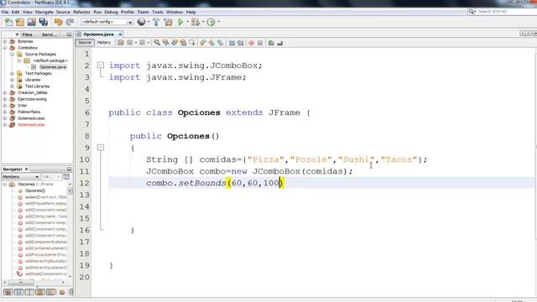
Task: Click Stop Macro Recording icon
Action: [x=260, y=43]
